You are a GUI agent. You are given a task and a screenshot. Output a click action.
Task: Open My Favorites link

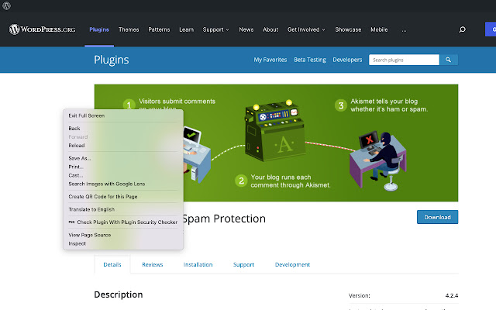270,60
